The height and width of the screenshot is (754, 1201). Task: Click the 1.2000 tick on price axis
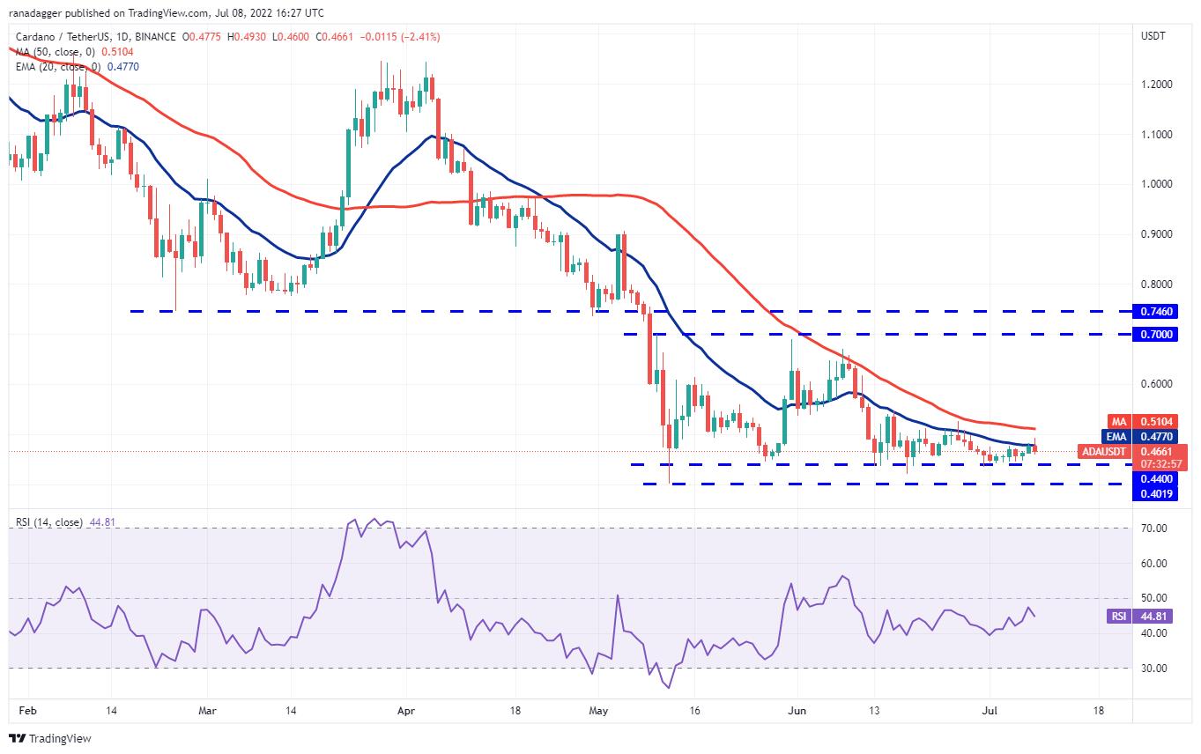(1155, 85)
